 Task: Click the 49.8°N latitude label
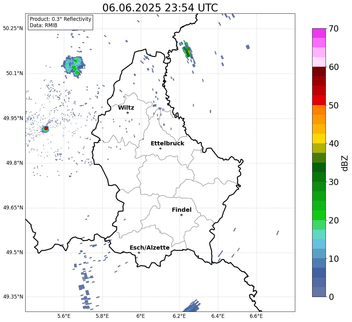(15, 163)
